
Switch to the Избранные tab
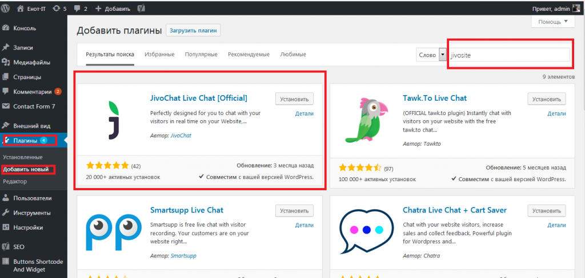[160, 54]
